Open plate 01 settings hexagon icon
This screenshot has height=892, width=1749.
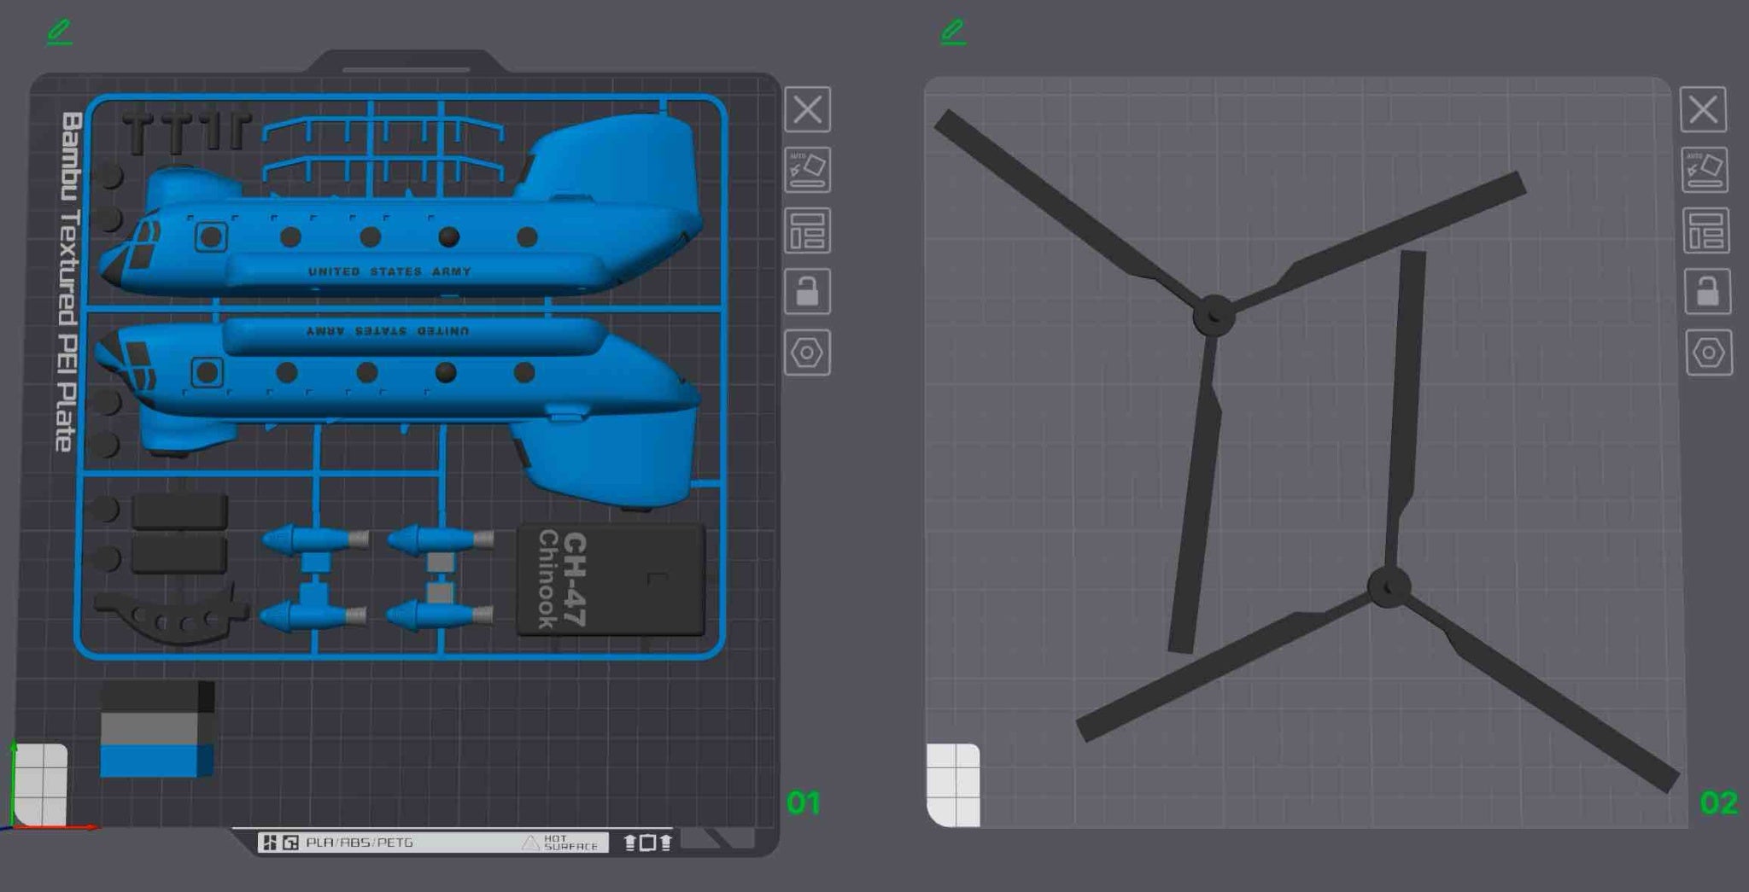tap(807, 353)
